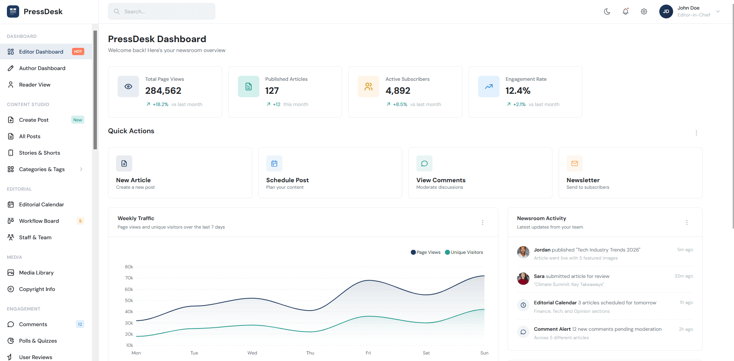Toggle dark mode with the moon icon
The width and height of the screenshot is (734, 361).
coord(607,11)
